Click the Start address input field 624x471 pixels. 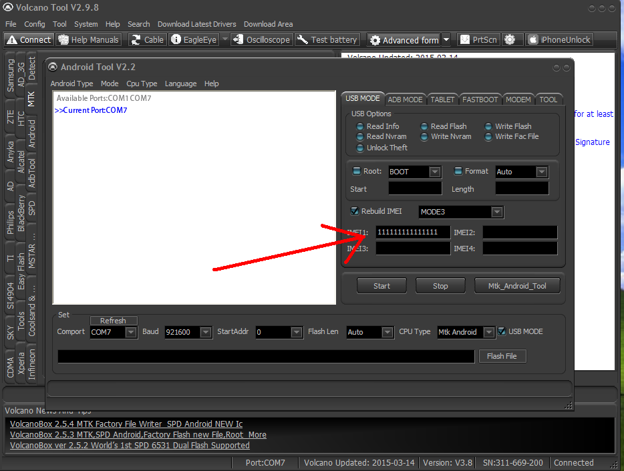pos(415,188)
